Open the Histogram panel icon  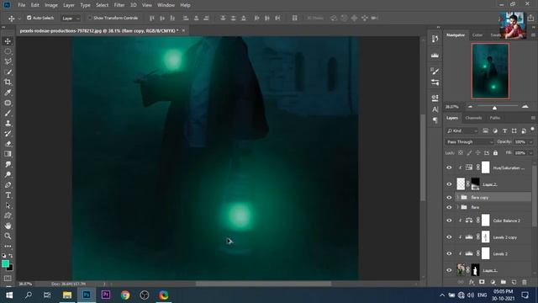[x=435, y=56]
